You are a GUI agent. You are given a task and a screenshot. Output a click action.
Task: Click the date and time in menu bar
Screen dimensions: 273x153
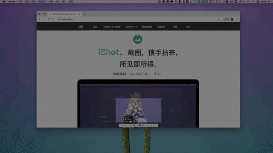[244, 2]
